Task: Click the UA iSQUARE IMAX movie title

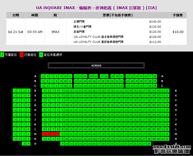Action: [x=96, y=8]
